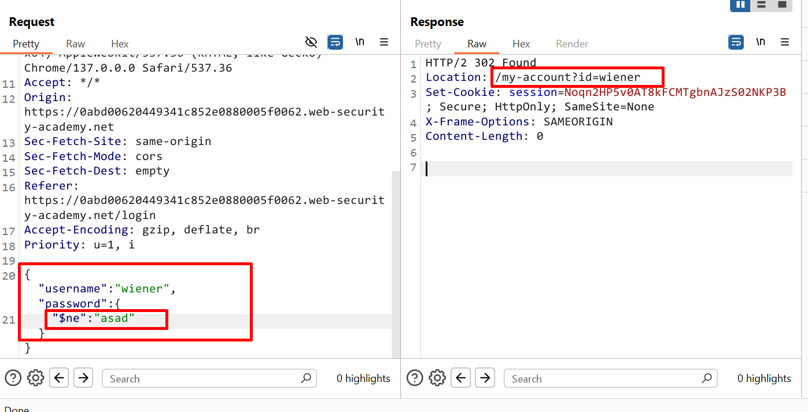Toggle the Request hide-inspector eye-slash icon

click(x=311, y=42)
